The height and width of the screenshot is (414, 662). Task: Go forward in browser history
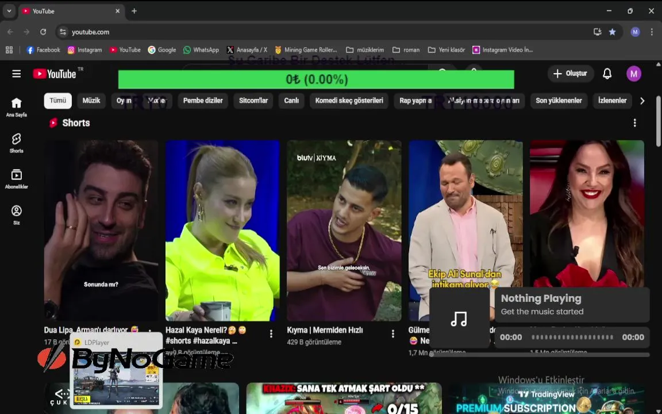pyautogui.click(x=26, y=32)
